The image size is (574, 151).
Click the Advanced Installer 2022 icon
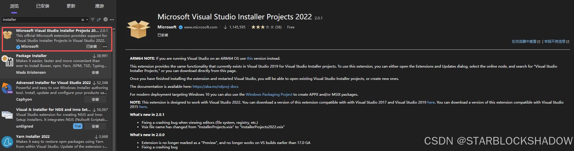(7, 88)
